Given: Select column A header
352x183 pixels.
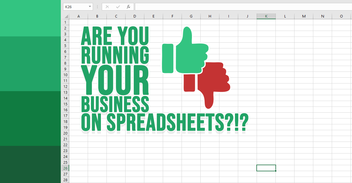Looking at the screenshot, I should point(78,16).
